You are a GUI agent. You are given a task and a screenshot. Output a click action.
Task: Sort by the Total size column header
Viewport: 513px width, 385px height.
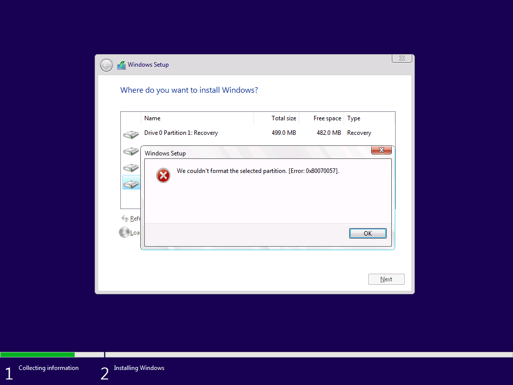pos(284,118)
